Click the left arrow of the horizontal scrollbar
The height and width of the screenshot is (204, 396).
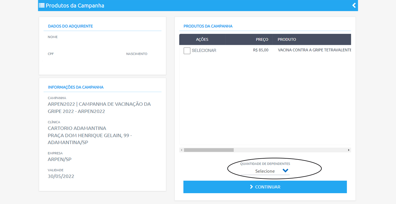pyautogui.click(x=181, y=150)
